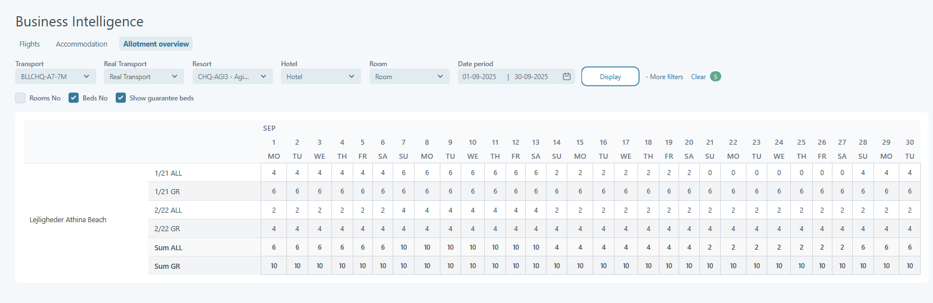Select the Lejligheder Athina Beach hotel row label

point(68,219)
